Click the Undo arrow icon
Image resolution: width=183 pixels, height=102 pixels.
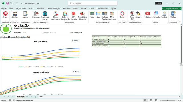pyautogui.click(x=11, y=3)
